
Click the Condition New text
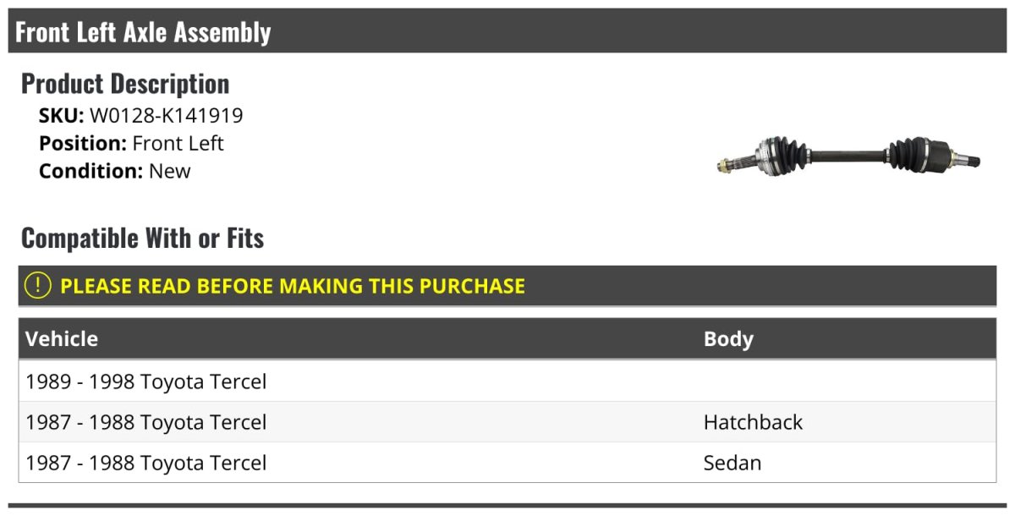[x=169, y=171]
